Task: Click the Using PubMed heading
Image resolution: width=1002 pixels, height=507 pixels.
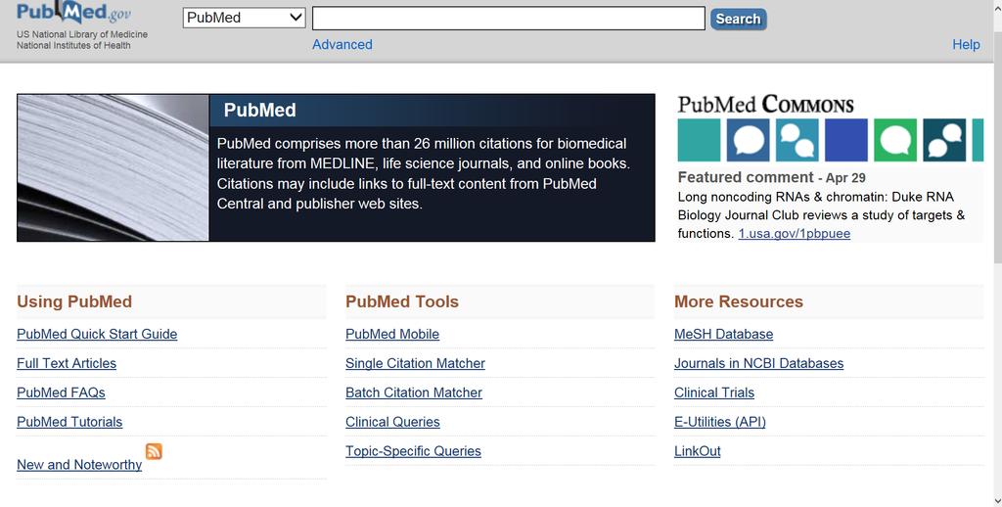Action: (74, 301)
